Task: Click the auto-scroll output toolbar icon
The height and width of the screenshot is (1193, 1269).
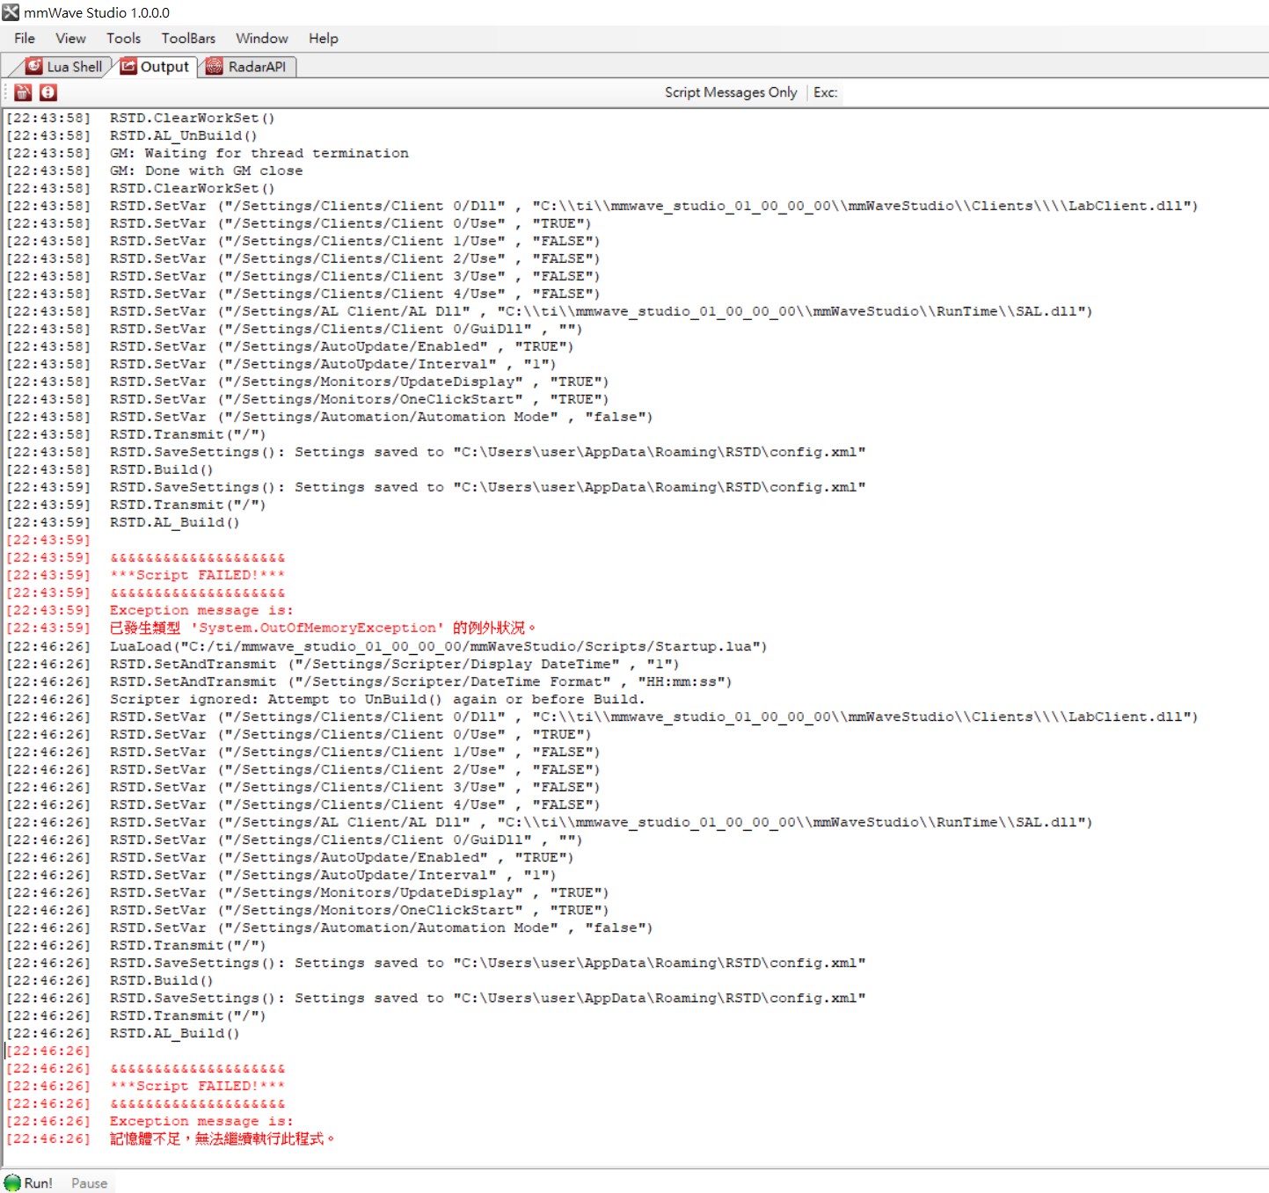Action: point(48,92)
